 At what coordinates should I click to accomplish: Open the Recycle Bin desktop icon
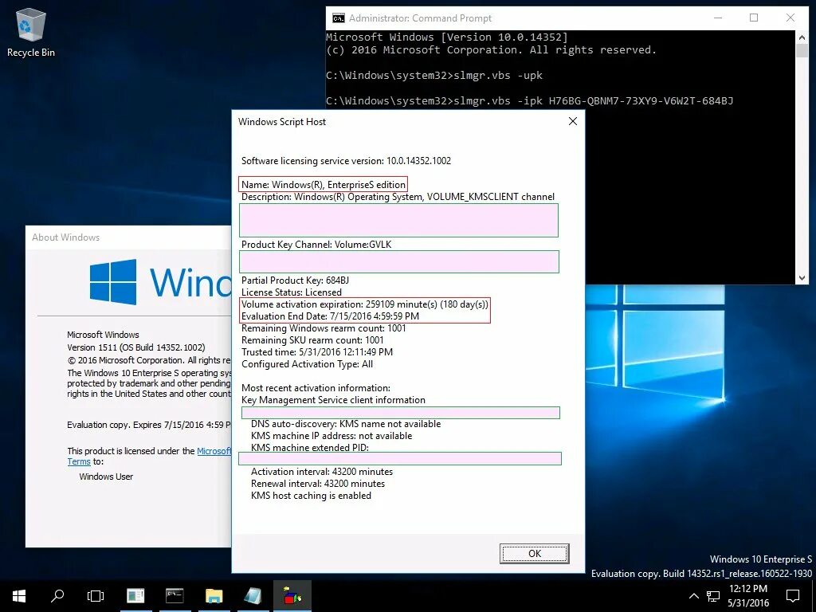pyautogui.click(x=31, y=33)
